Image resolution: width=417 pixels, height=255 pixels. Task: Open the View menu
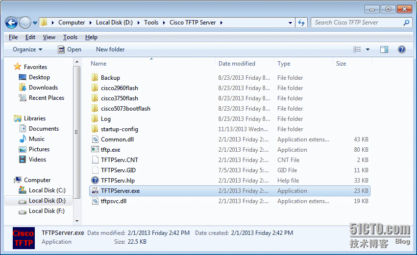pyautogui.click(x=49, y=37)
